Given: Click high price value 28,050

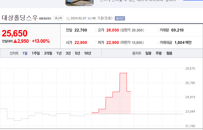Looking at the screenshot, I should click(113, 30).
